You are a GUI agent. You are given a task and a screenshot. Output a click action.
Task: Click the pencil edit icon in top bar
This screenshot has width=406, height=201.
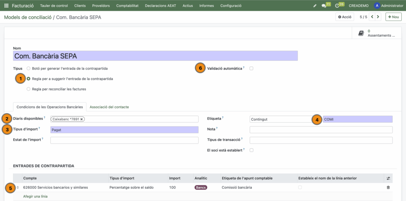(315, 6)
